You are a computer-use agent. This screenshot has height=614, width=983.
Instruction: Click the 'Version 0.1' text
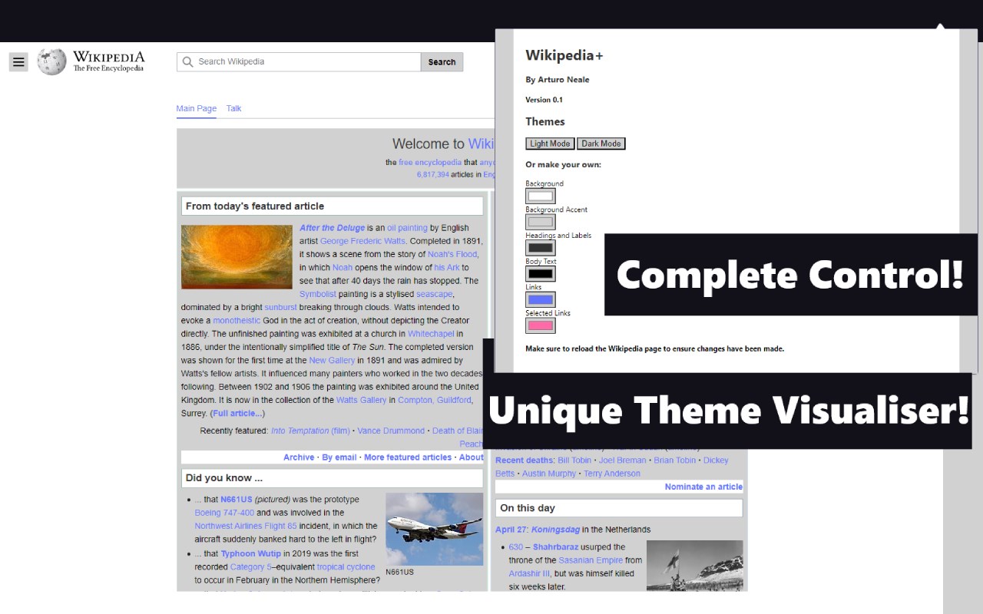[544, 100]
